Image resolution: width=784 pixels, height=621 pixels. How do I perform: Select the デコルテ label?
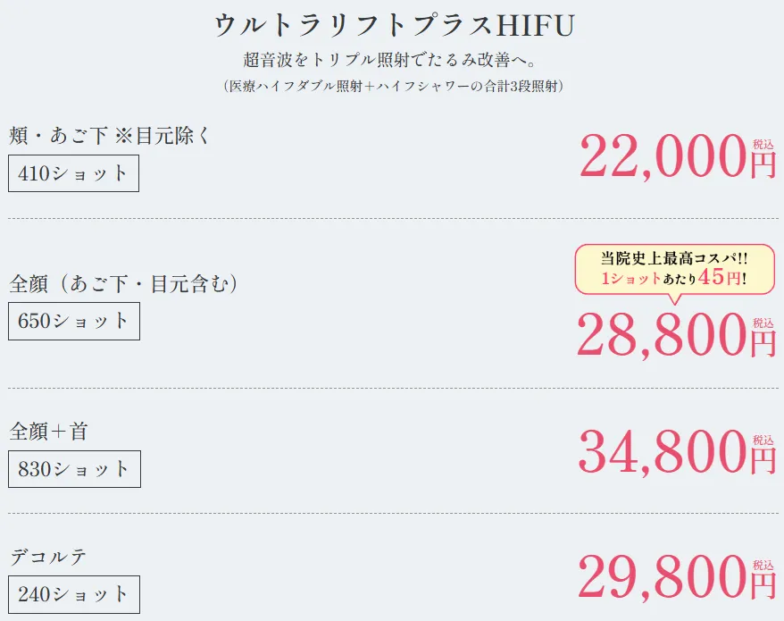pyautogui.click(x=49, y=557)
